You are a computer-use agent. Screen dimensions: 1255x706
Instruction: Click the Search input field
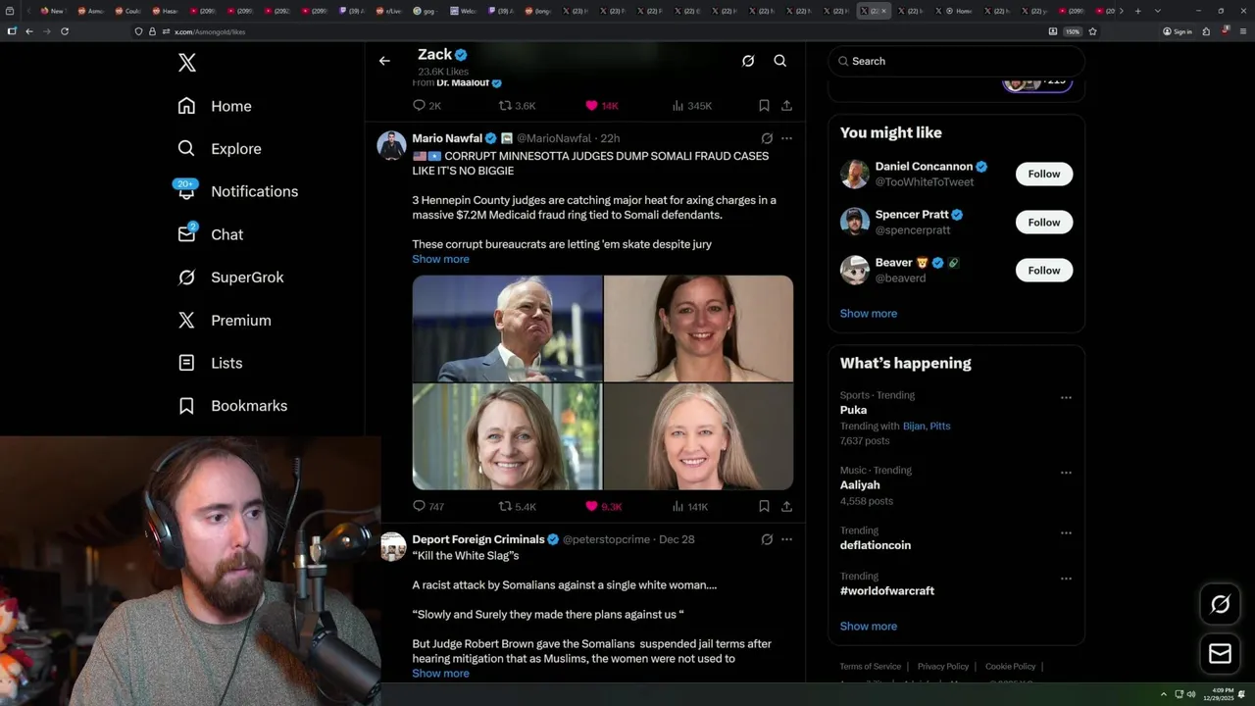tap(956, 61)
